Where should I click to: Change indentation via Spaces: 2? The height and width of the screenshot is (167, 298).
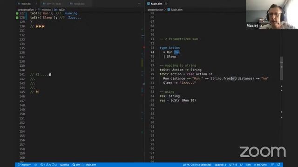(220, 165)
